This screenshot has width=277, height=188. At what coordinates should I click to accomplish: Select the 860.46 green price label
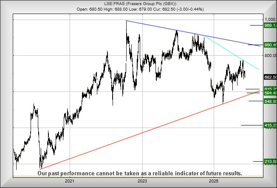tap(270, 45)
